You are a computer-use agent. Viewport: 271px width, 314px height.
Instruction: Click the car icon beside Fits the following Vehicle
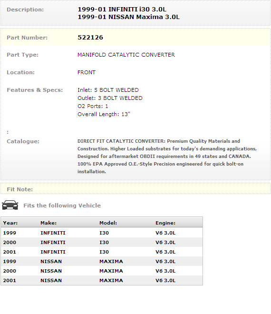click(10, 205)
